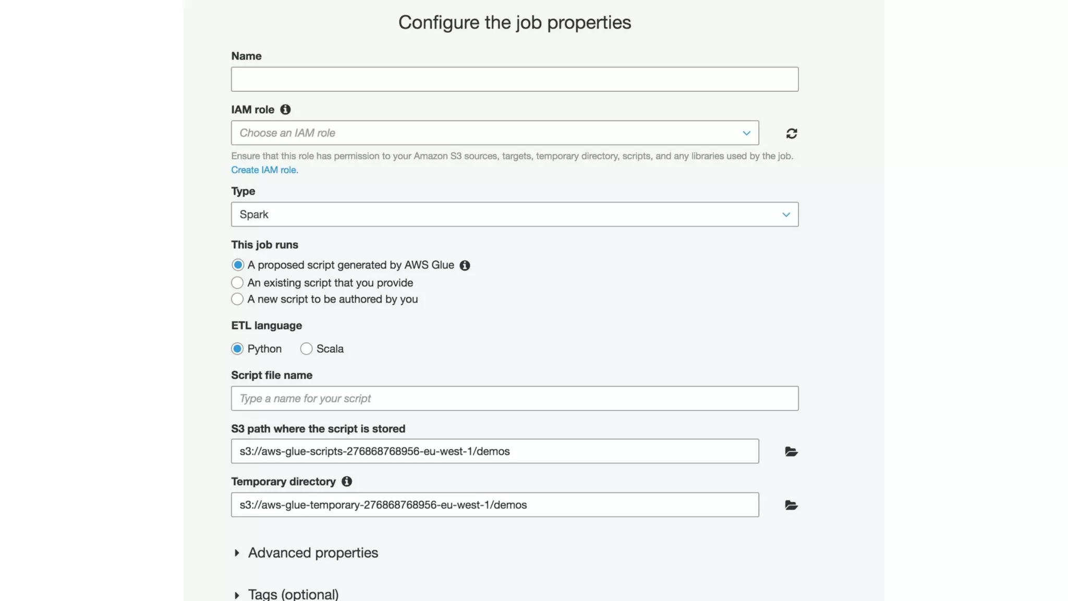Open the Type dropdown showing Spark
1068x601 pixels.
pyautogui.click(x=514, y=214)
